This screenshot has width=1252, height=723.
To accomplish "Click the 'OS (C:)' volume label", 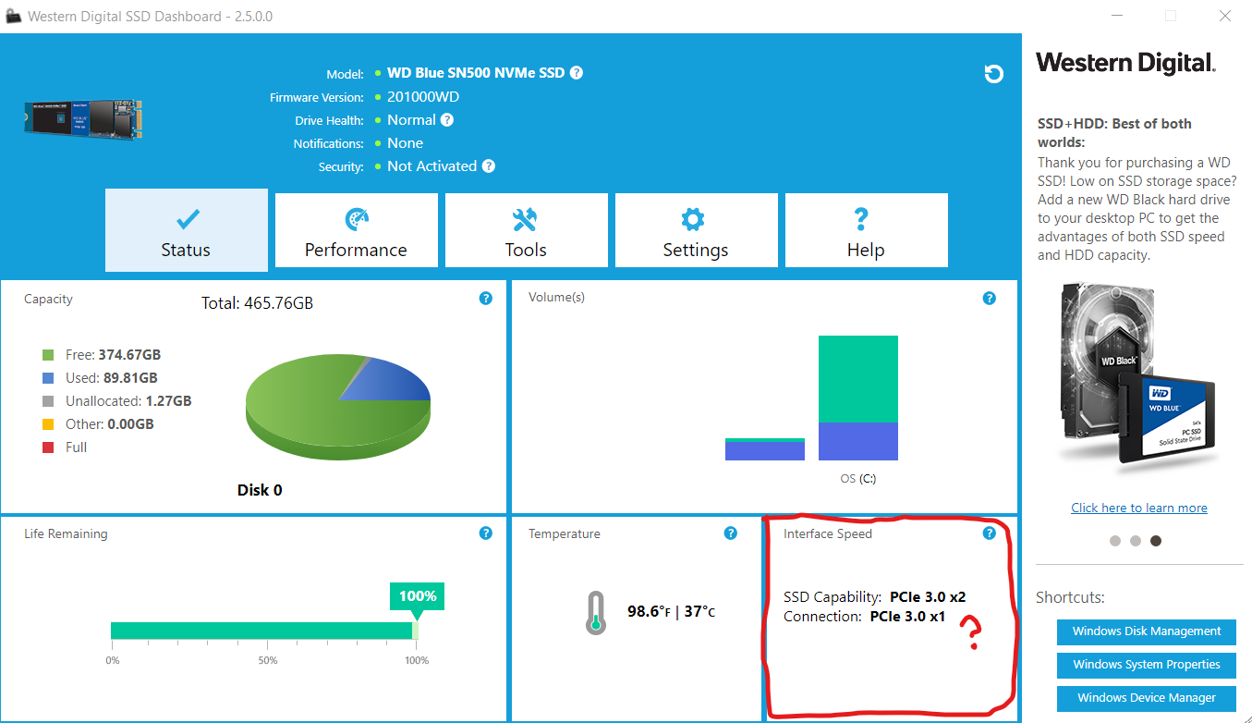I will tap(858, 479).
